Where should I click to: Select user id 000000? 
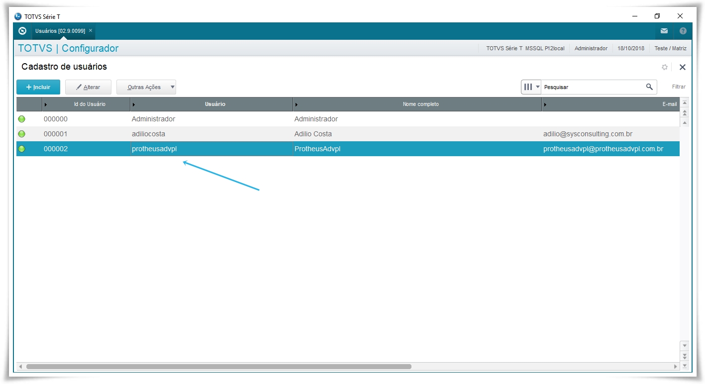click(x=56, y=119)
